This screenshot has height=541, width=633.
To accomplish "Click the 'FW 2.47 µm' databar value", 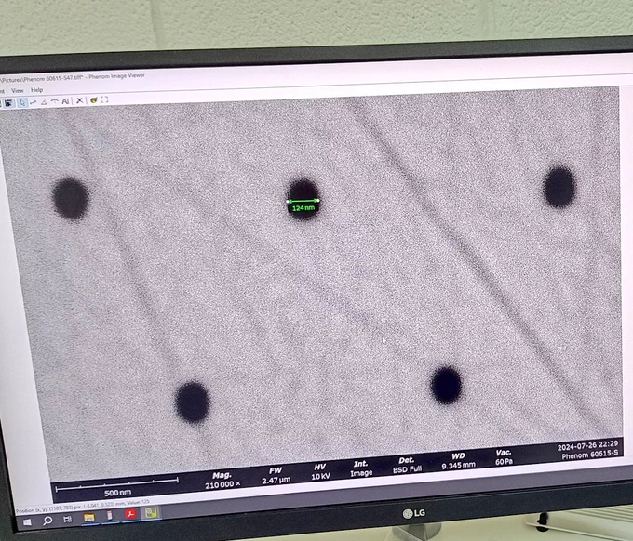I will point(276,475).
